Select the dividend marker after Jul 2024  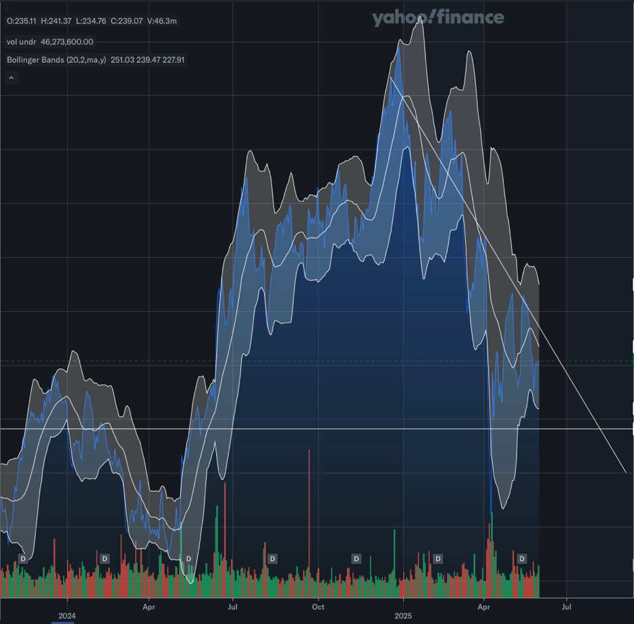pos(272,558)
